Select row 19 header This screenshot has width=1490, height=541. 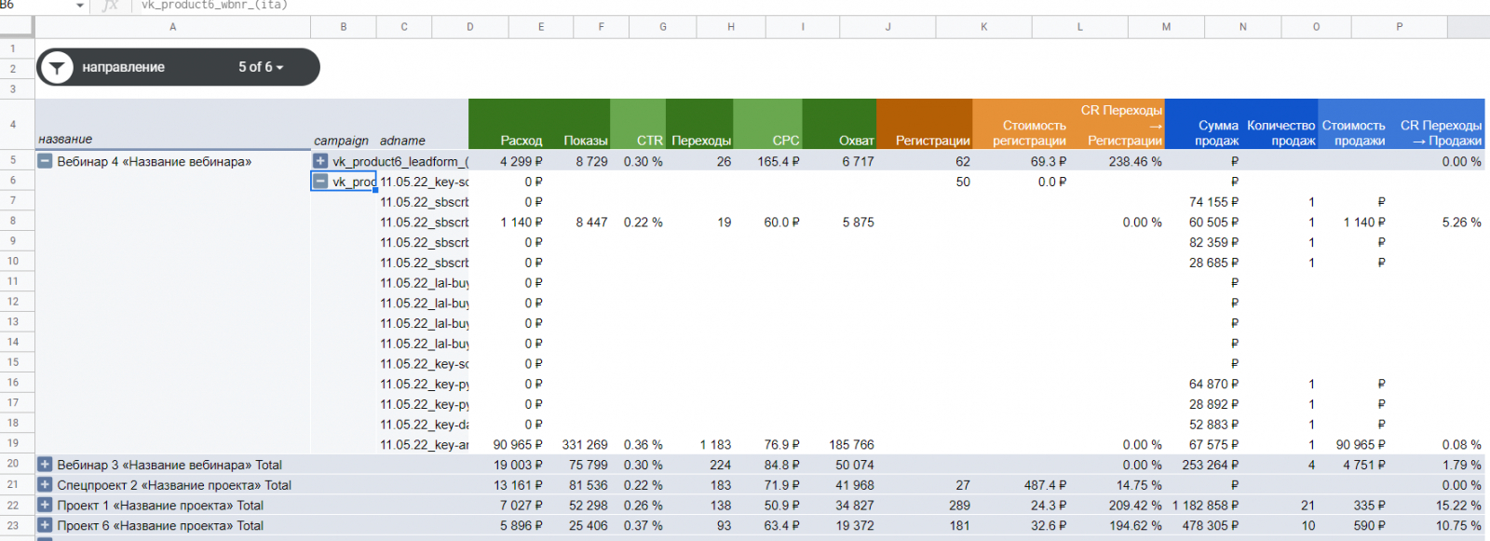[x=14, y=444]
